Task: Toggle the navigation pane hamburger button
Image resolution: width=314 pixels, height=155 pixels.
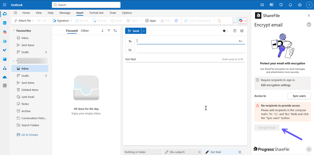Action: coord(15,13)
